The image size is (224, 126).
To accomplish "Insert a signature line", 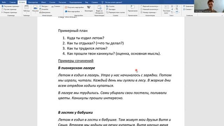I will (177, 6).
